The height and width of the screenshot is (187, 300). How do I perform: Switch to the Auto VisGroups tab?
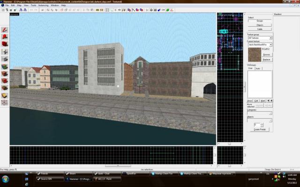(x=258, y=69)
